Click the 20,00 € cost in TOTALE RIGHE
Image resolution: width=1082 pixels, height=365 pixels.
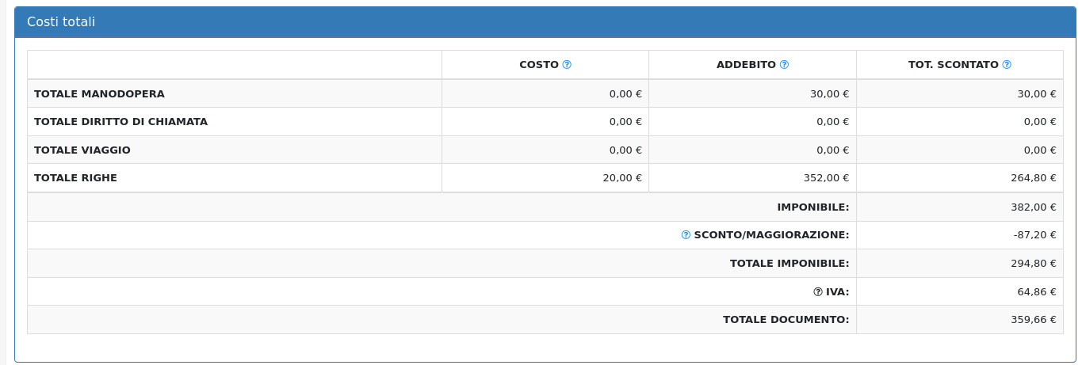pos(622,178)
